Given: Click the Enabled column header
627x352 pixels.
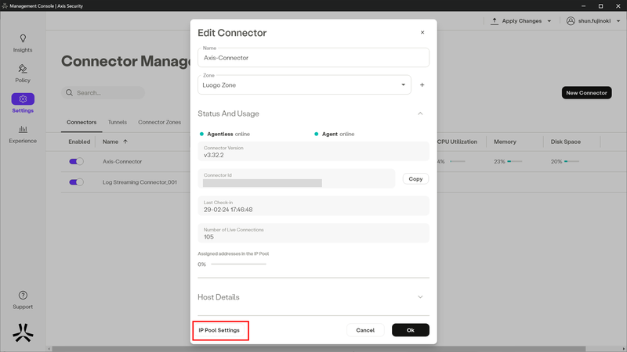Looking at the screenshot, I should [79, 142].
